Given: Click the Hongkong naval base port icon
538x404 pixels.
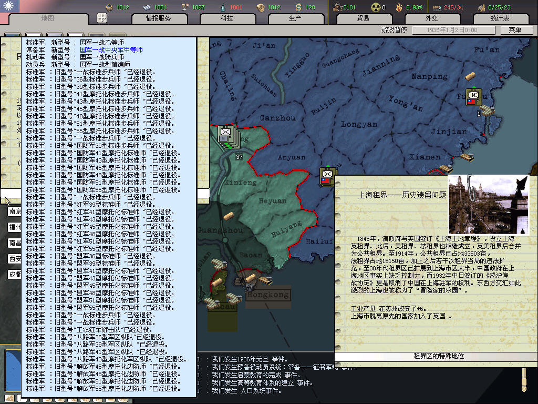Looking at the screenshot, I should pyautogui.click(x=250, y=278).
